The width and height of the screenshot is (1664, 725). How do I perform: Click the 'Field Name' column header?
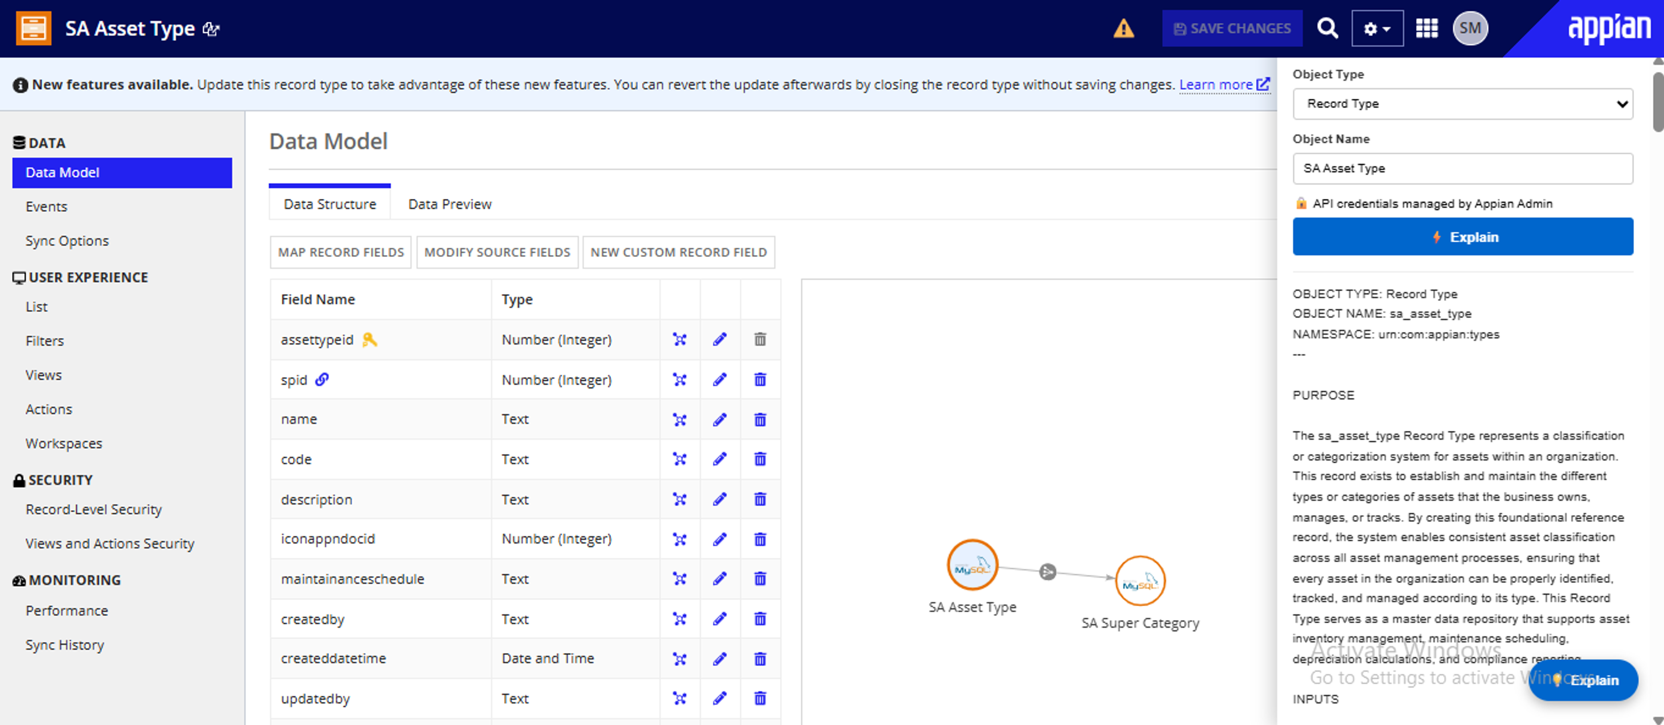(318, 299)
